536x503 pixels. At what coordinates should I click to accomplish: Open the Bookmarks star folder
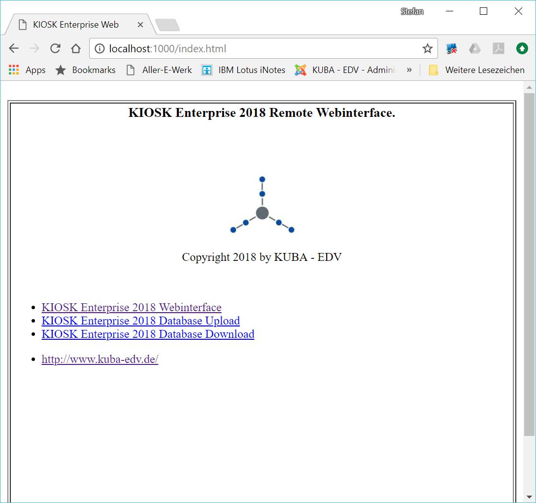pos(85,70)
